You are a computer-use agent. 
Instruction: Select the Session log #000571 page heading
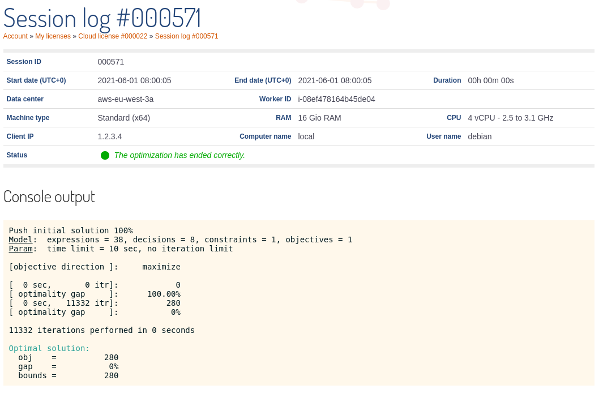(102, 17)
